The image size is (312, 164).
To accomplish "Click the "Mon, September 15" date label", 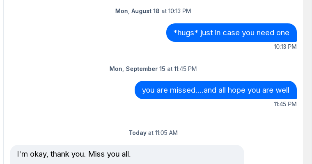I will click(137, 69).
